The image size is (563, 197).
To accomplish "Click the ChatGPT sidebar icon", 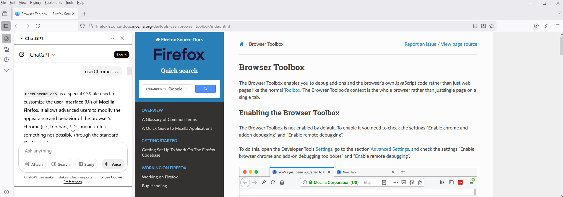I will coord(7,39).
